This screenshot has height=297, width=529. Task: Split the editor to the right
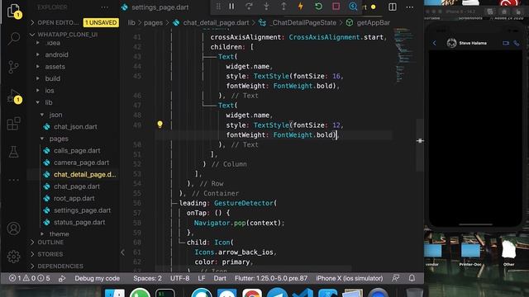pos(393,7)
